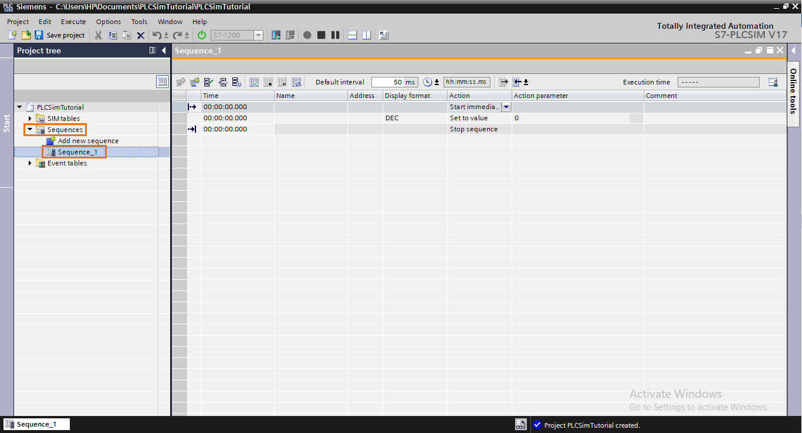Select the Set to value action cell
The height and width of the screenshot is (433, 802).
(x=479, y=118)
